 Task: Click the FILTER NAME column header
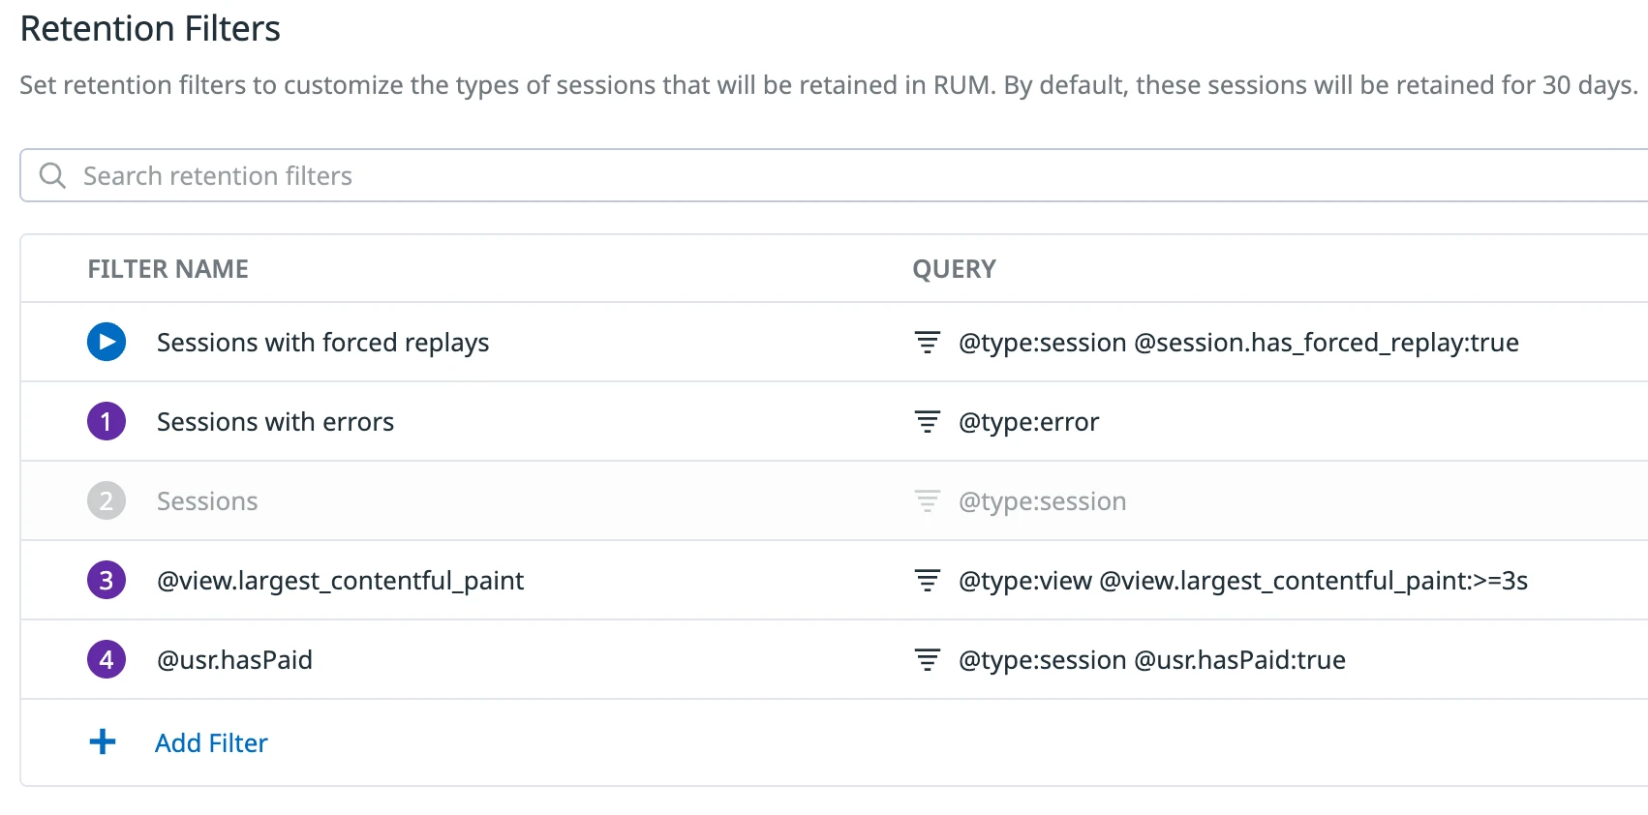(x=168, y=268)
